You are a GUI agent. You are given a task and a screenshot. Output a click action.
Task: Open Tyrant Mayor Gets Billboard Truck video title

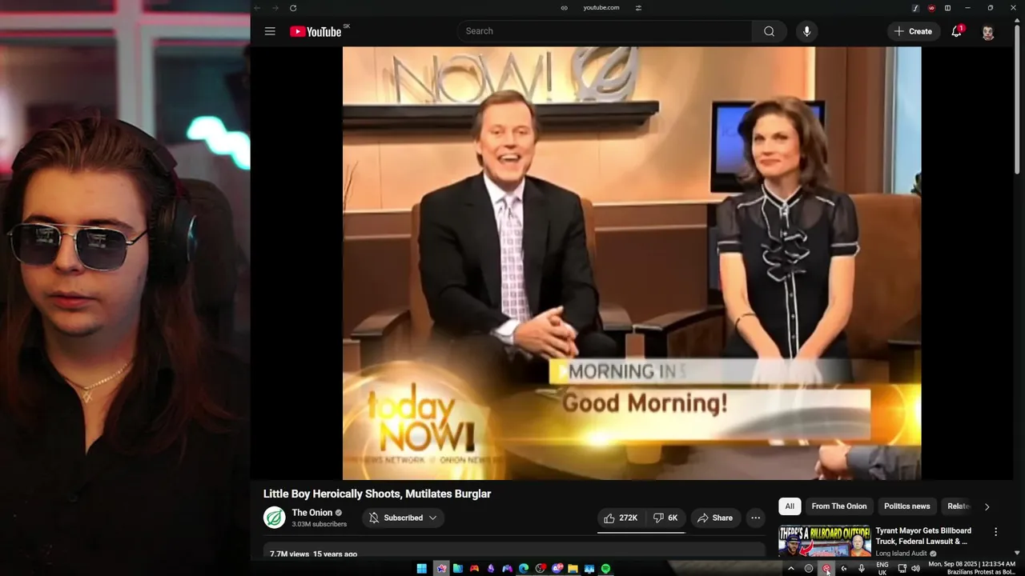(923, 536)
